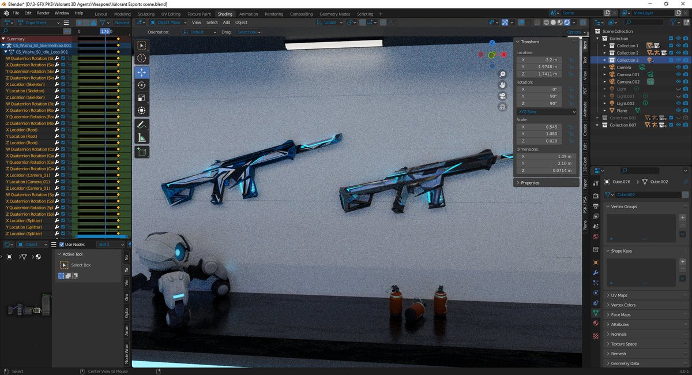Open the XYZ Euler rotation mode dropdown
692x375 pixels.
(x=546, y=111)
